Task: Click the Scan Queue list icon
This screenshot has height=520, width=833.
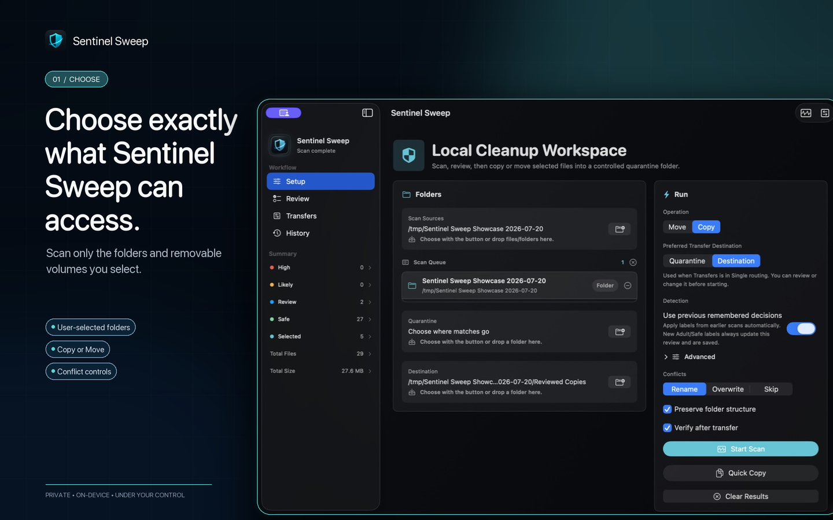Action: pyautogui.click(x=406, y=262)
